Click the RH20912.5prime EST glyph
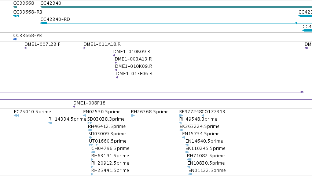312x176 pixels. click(x=92, y=167)
